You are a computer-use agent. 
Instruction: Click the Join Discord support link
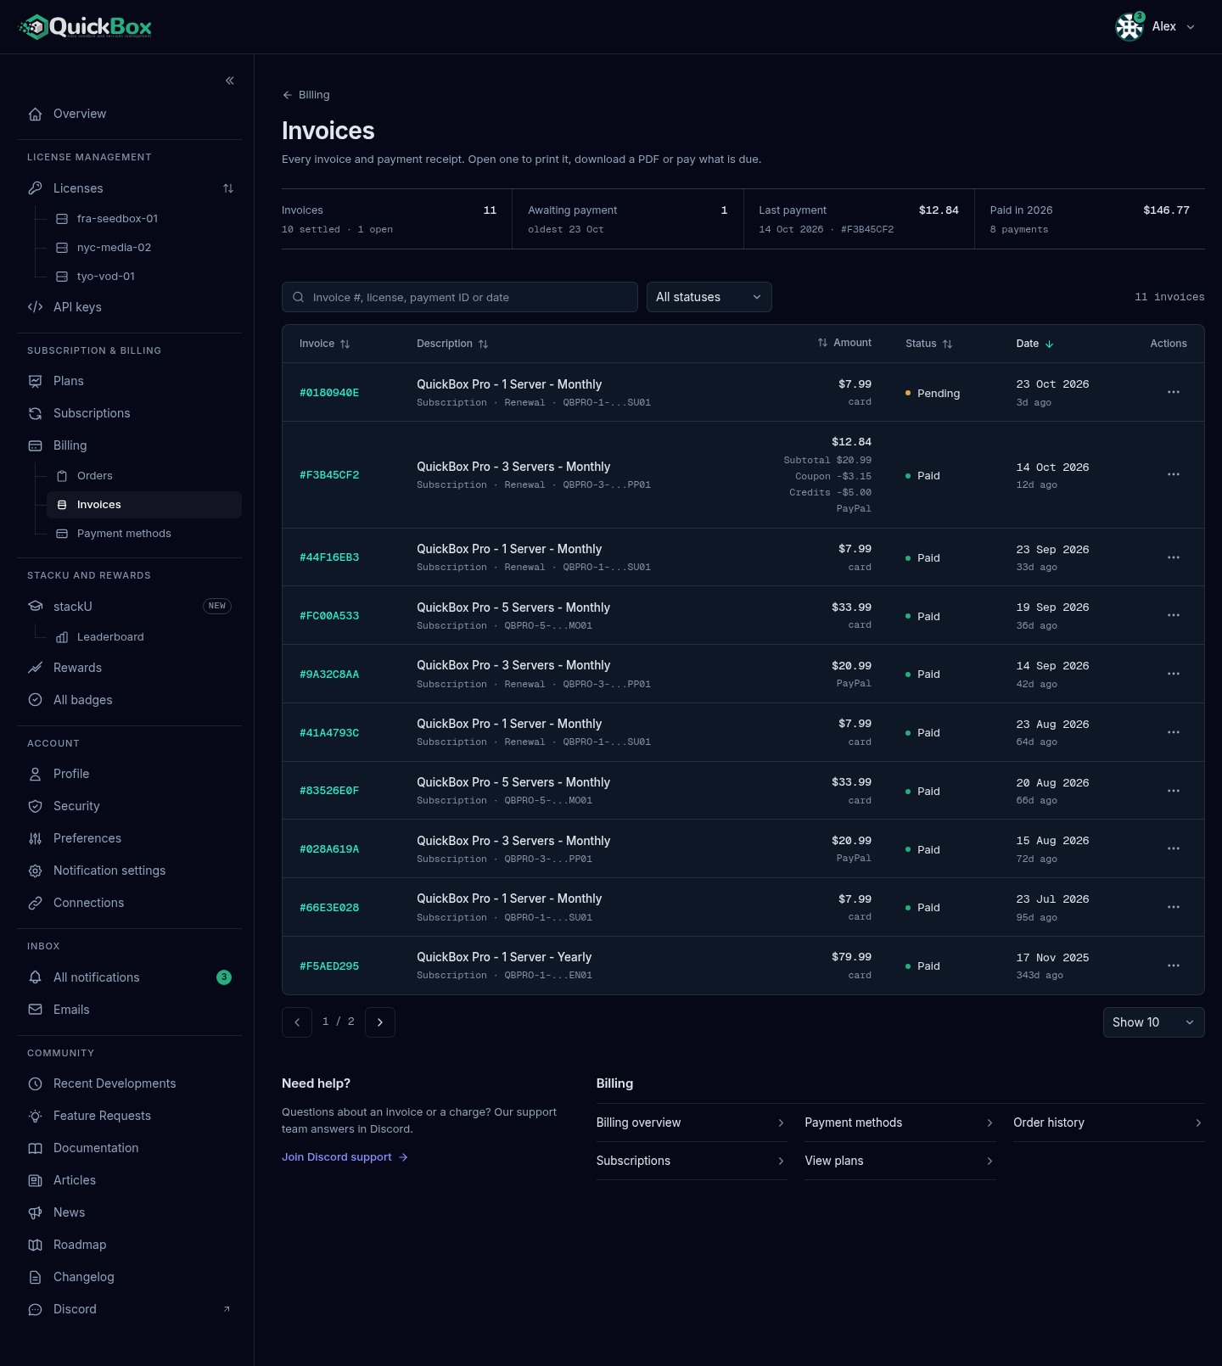(345, 1157)
